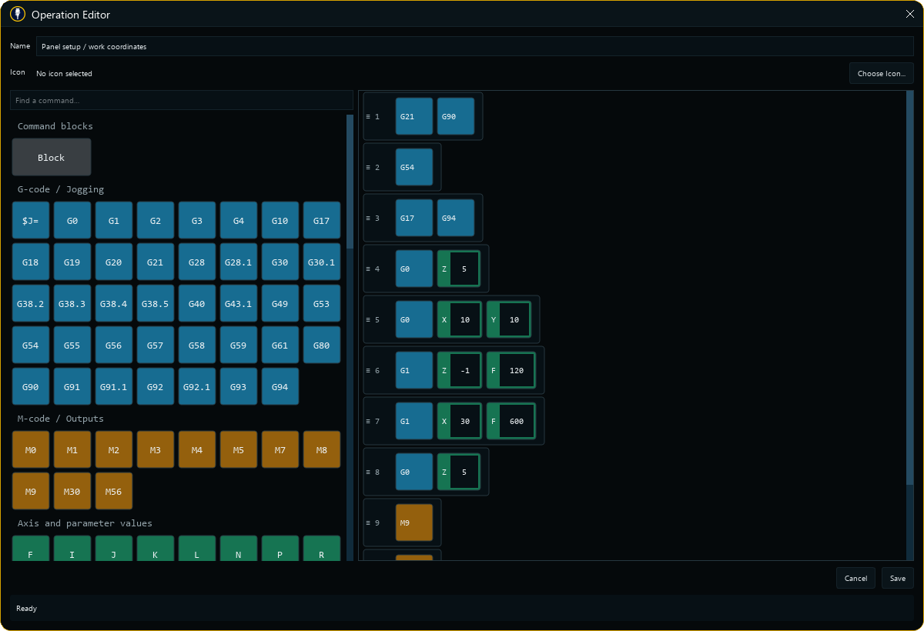Choose the M30 program end tile

click(72, 492)
